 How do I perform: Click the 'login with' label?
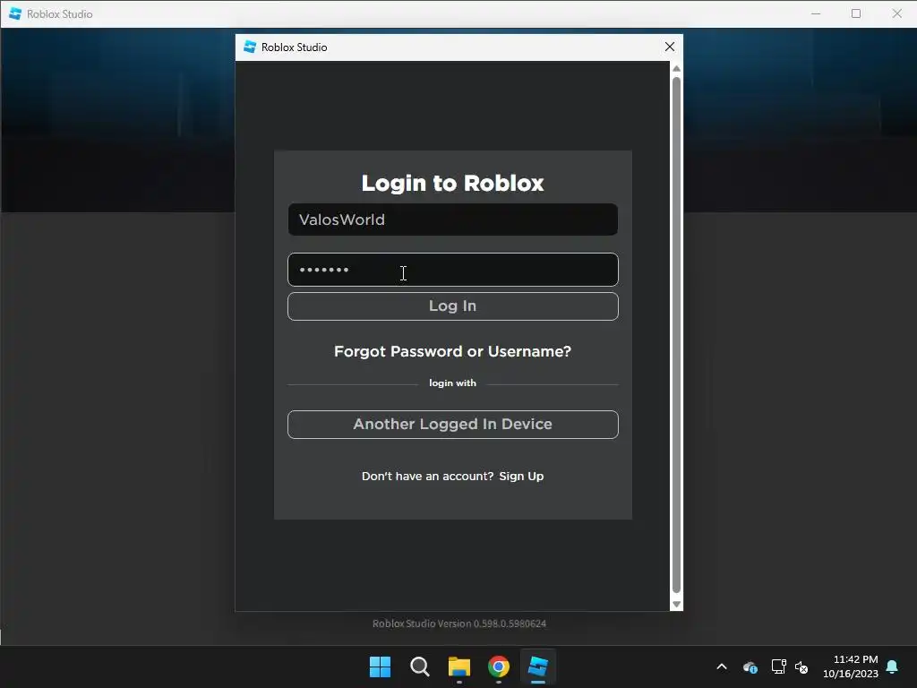pyautogui.click(x=452, y=383)
